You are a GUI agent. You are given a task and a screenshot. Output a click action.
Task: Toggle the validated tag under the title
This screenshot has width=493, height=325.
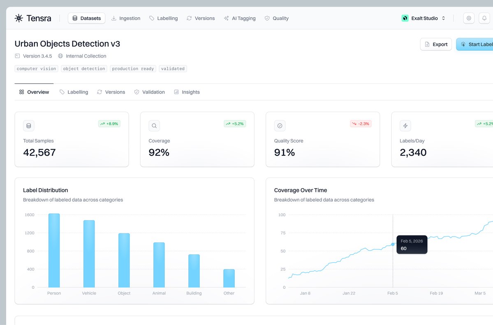(x=173, y=69)
